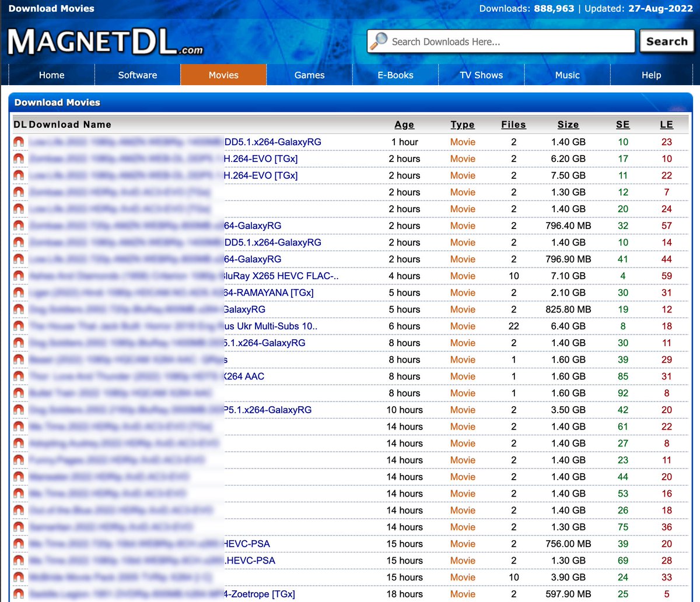Click the Movie type link on the 3.90 GB row
The width and height of the screenshot is (700, 602).
point(463,578)
